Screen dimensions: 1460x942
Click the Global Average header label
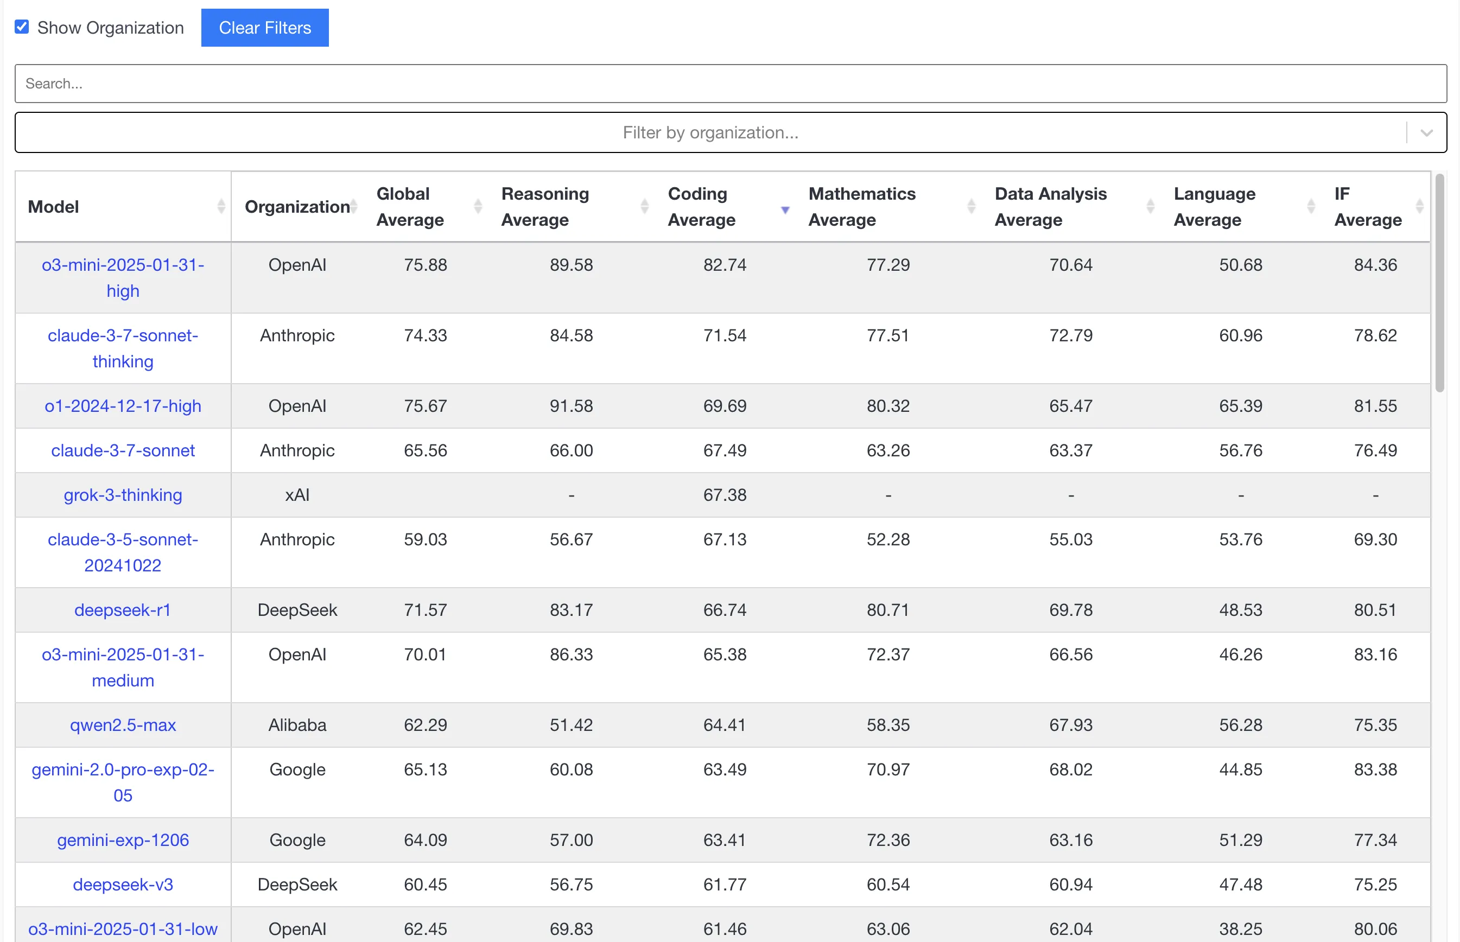(x=410, y=207)
